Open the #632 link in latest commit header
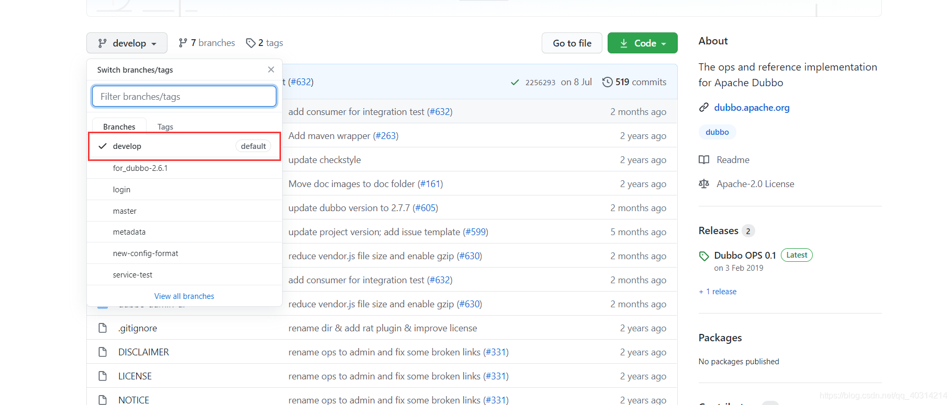 point(300,82)
